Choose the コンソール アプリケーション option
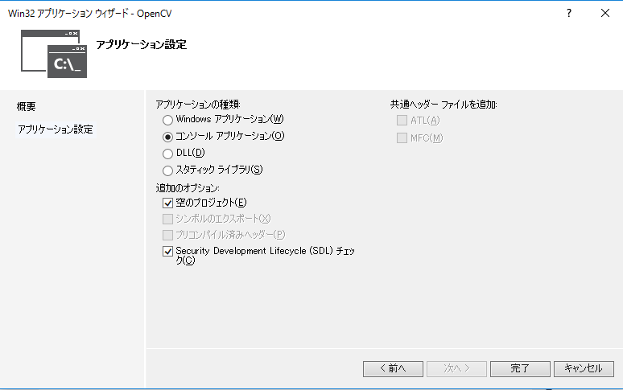The width and height of the screenshot is (623, 390). [168, 137]
